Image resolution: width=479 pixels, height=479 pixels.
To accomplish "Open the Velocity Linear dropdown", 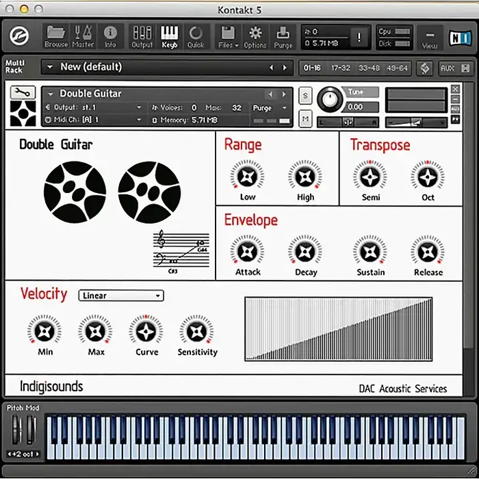I will coord(121,296).
